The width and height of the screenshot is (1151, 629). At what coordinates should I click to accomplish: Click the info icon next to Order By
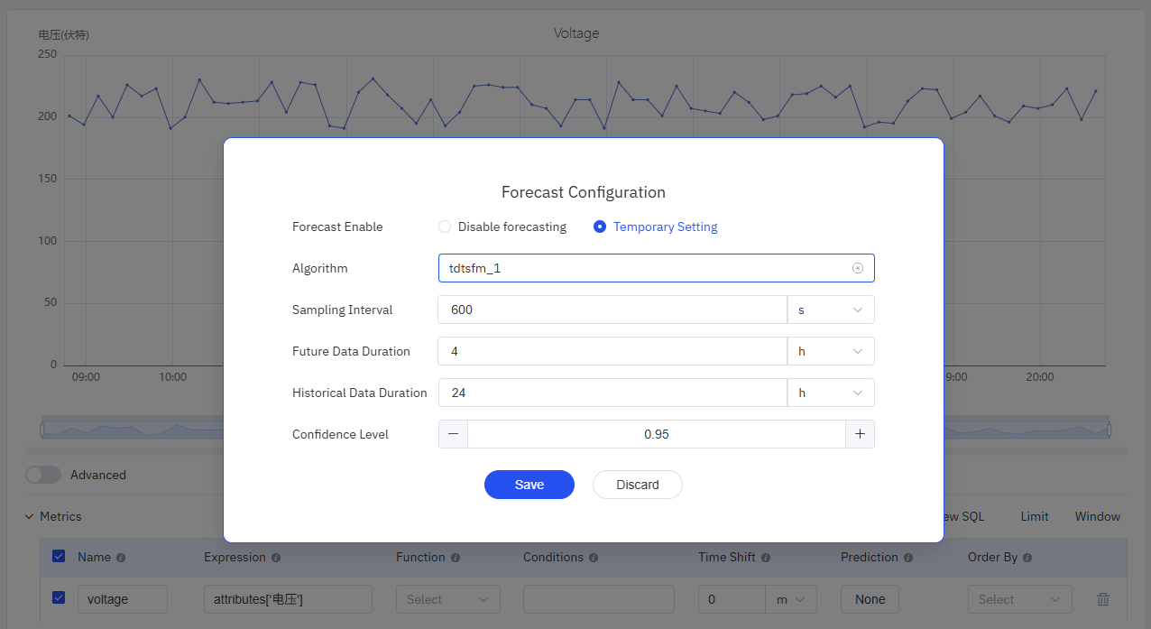(1028, 558)
